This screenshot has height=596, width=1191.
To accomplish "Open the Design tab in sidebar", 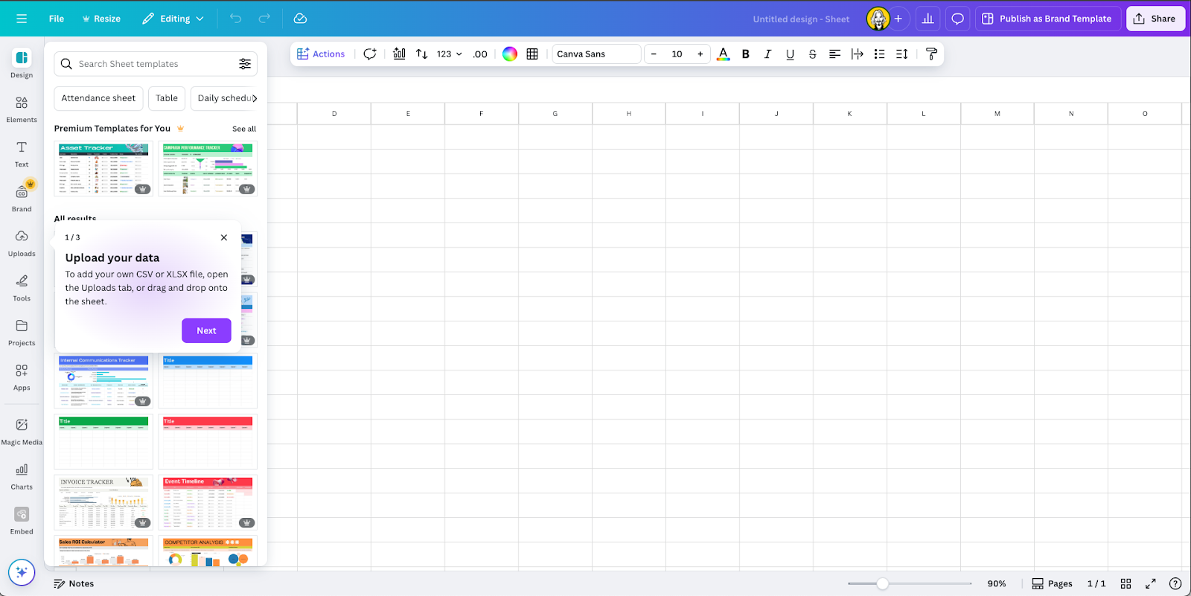I will click(x=22, y=64).
